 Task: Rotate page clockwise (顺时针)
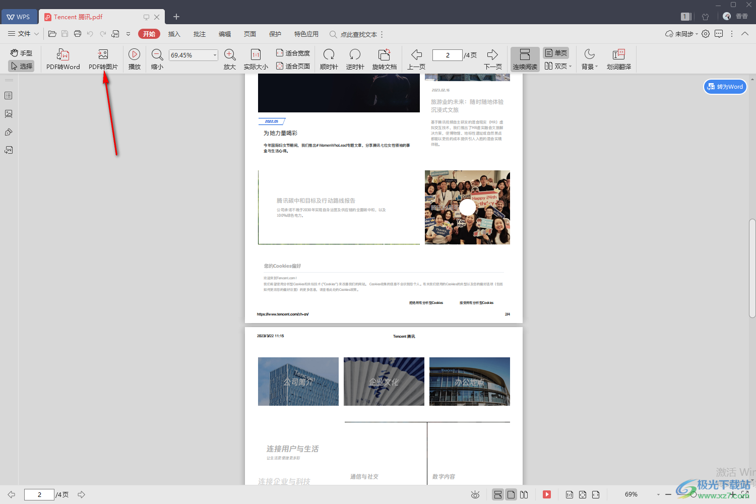(x=329, y=59)
